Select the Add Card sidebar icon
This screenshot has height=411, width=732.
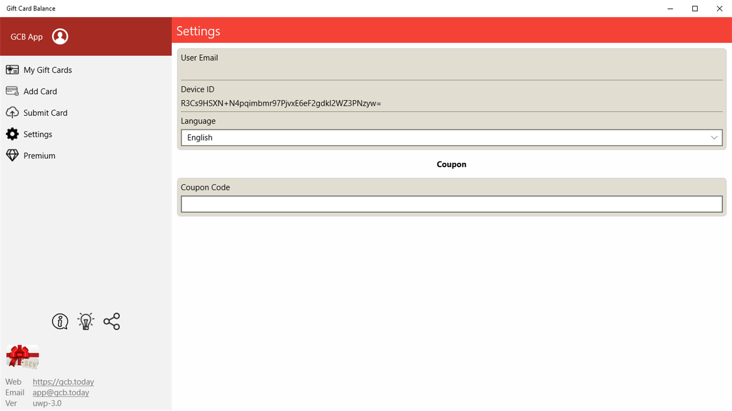point(12,91)
